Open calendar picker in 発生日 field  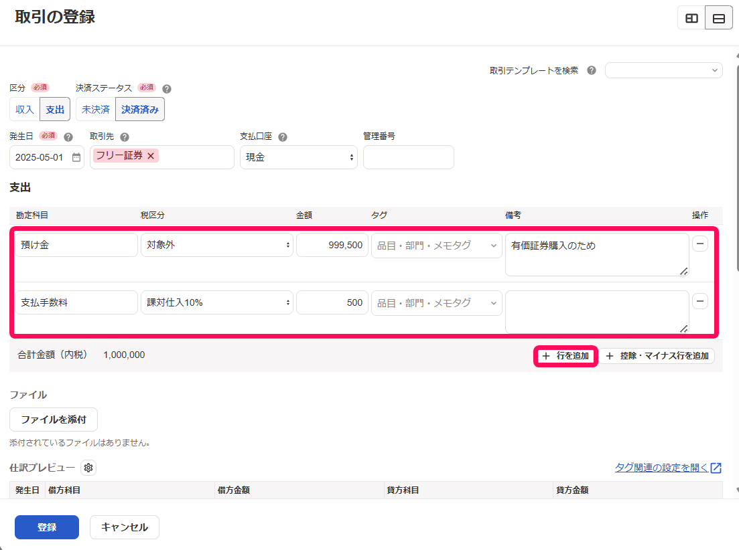pyautogui.click(x=76, y=157)
